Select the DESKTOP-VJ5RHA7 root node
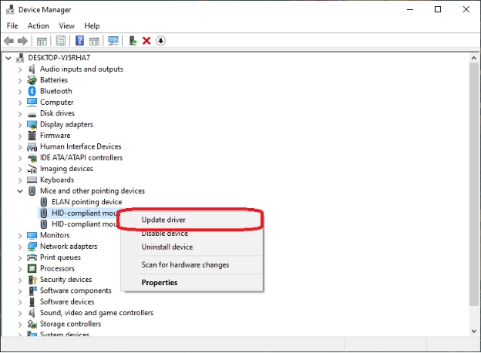This screenshot has width=481, height=353. click(x=59, y=58)
